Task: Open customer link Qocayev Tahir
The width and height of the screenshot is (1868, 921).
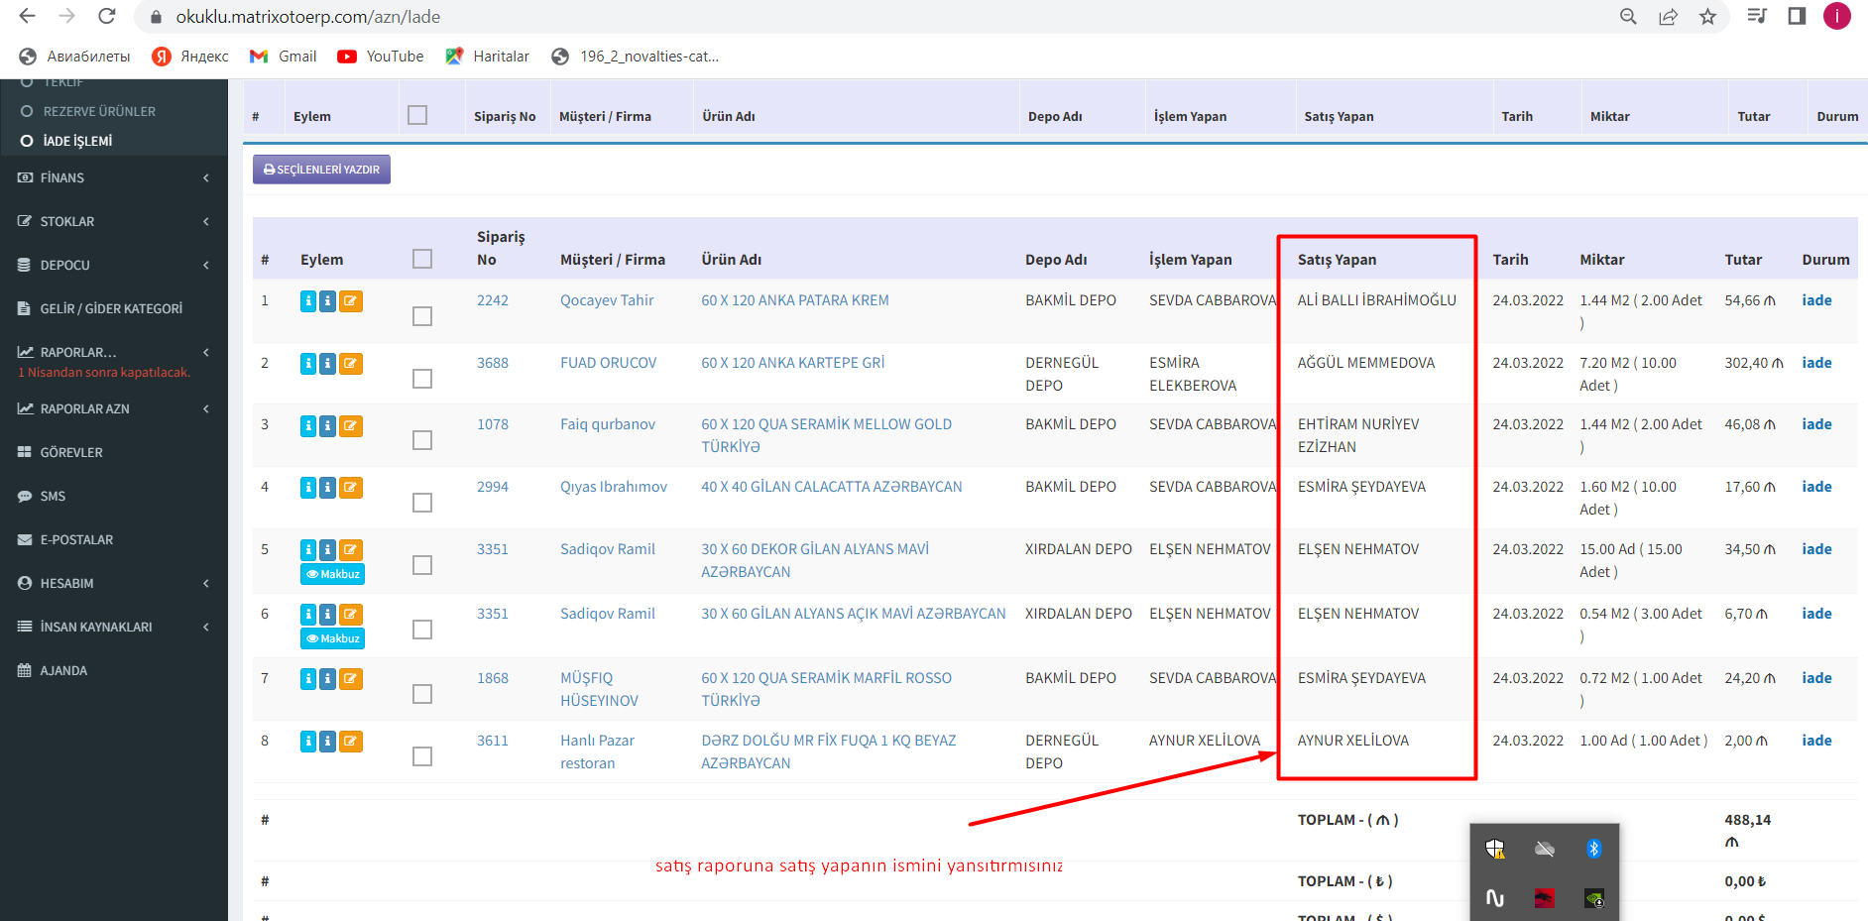Action: tap(607, 300)
